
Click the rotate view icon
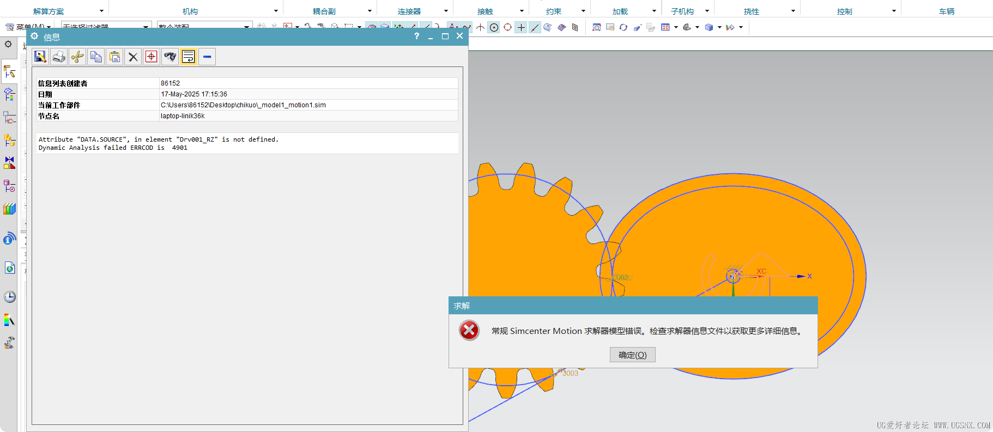click(623, 27)
